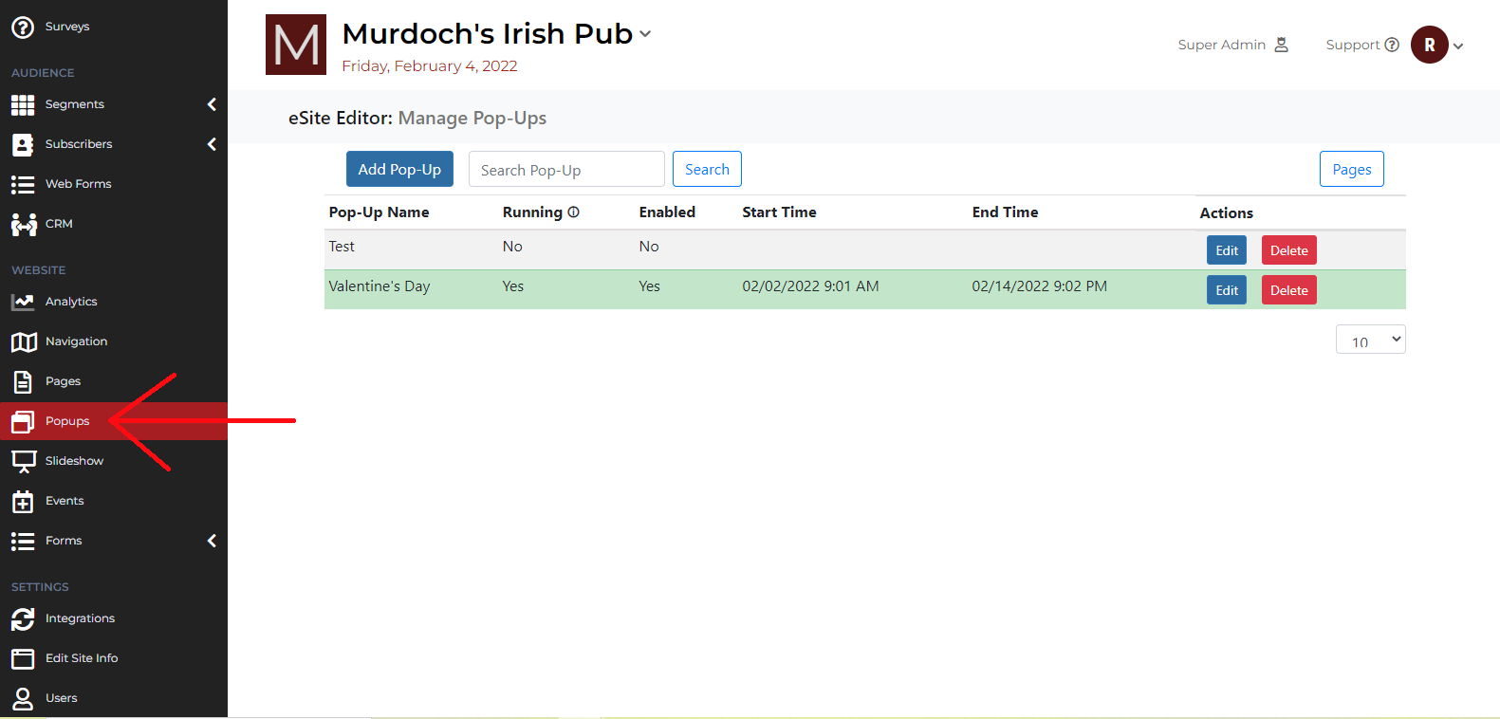The height and width of the screenshot is (719, 1500).
Task: Click the Segments grid icon
Action: coord(23,105)
